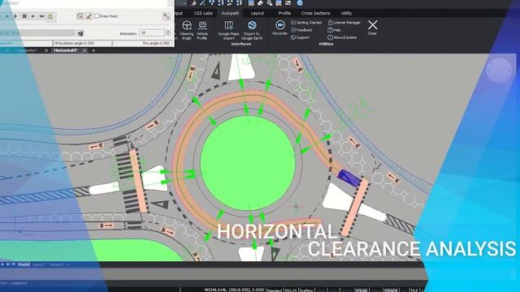Switch to the Utility ribbon tab

[346, 13]
